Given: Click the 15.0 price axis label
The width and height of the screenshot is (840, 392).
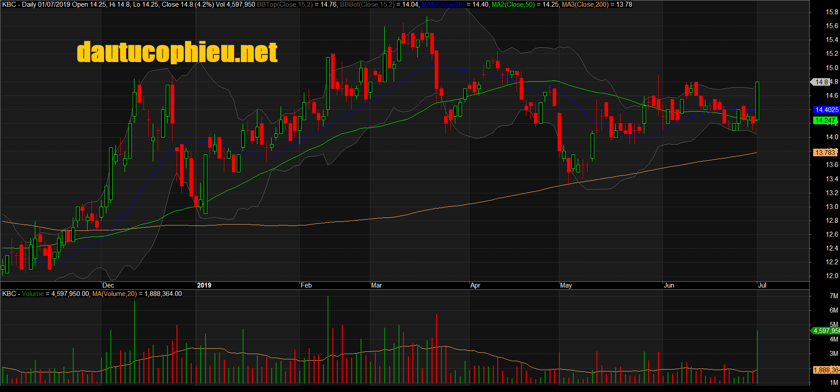Looking at the screenshot, I should 832,68.
